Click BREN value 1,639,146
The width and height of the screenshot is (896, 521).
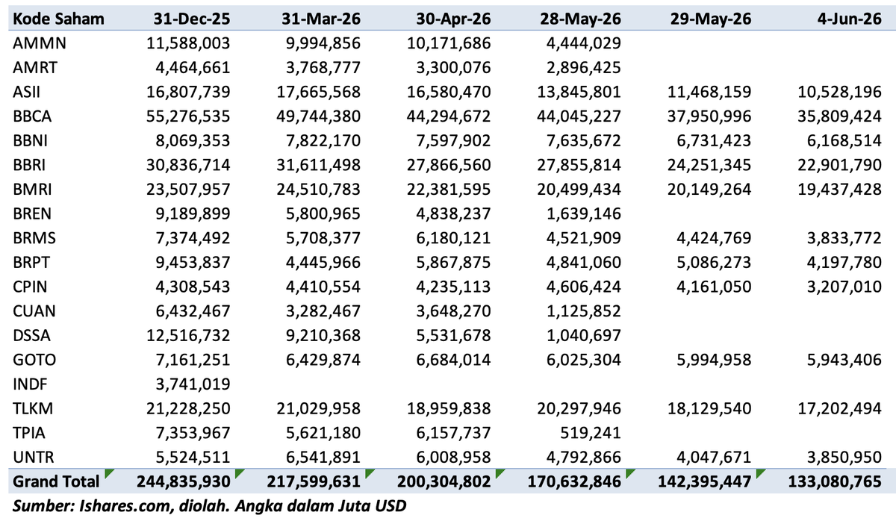(x=585, y=213)
